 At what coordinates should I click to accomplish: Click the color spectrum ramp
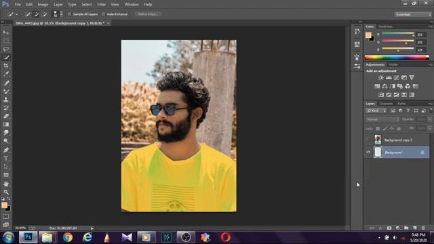[397, 58]
